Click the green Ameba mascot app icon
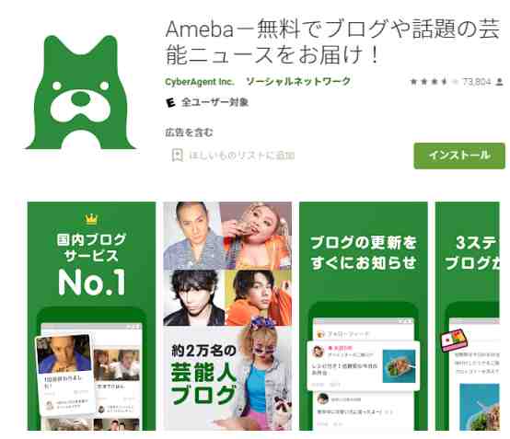Viewport: 510px width, 439px height. [80, 93]
